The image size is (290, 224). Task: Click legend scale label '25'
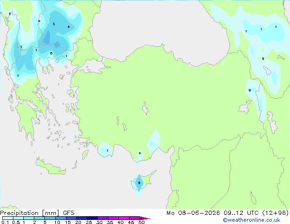(89, 222)
